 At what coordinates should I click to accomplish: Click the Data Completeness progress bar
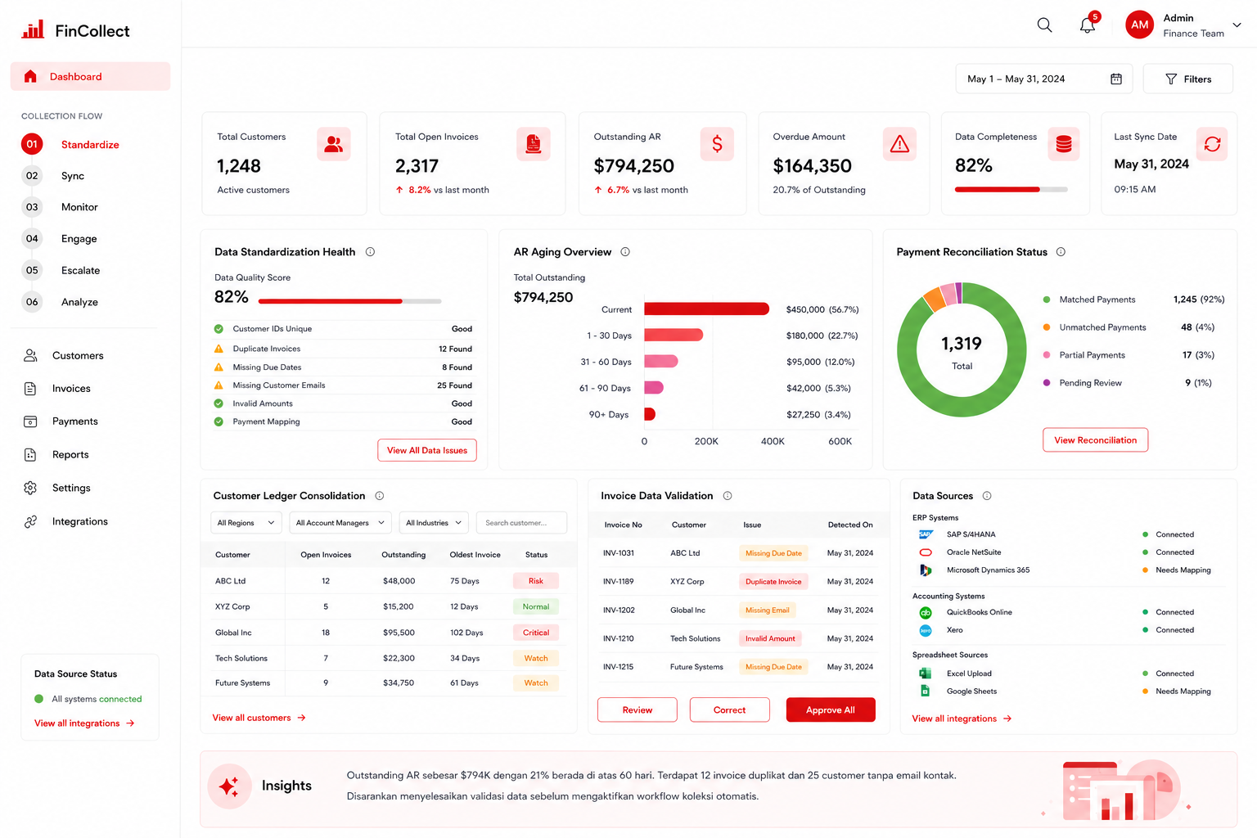pos(1011,190)
